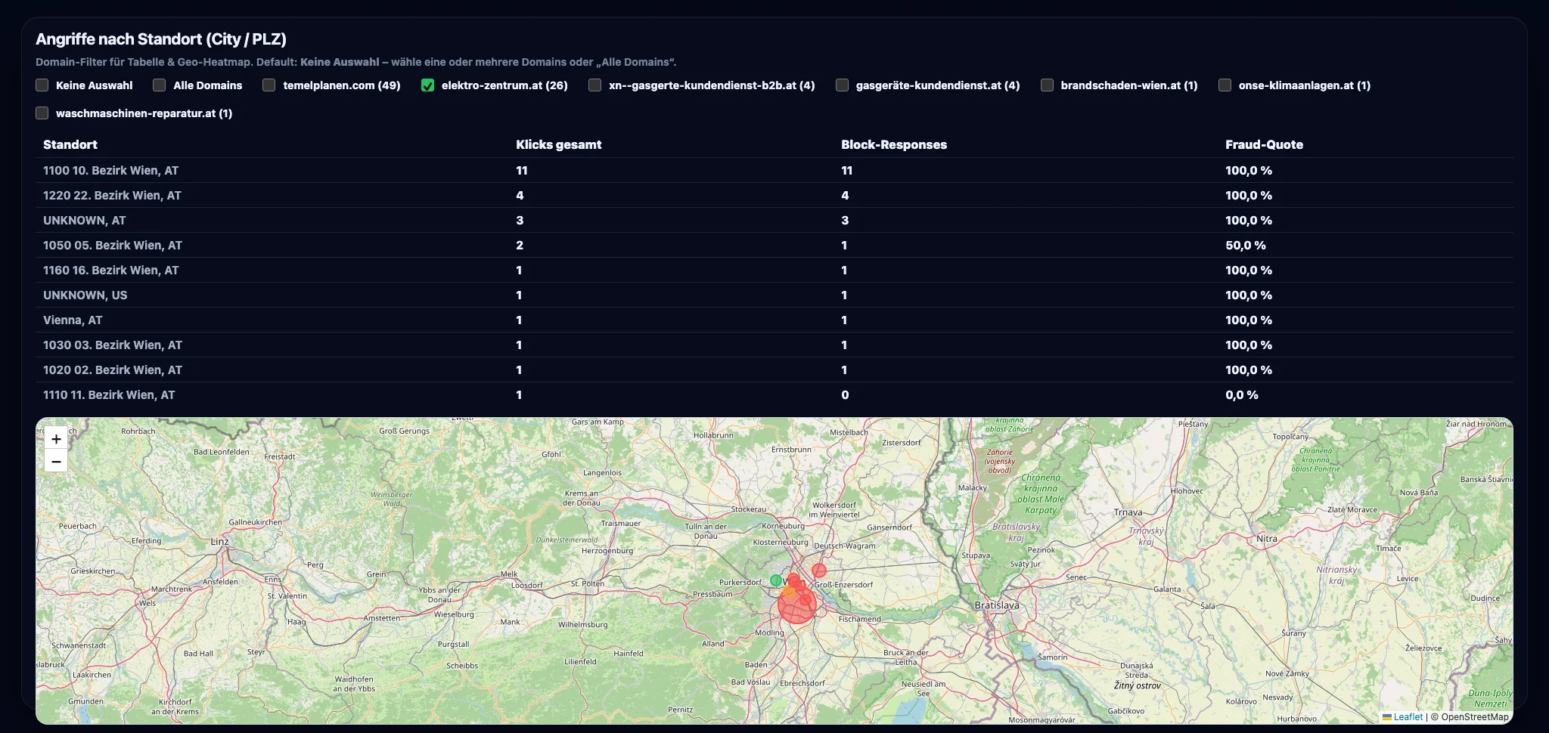The width and height of the screenshot is (1549, 733).
Task: Click the Fraud-Quote column header
Action: tap(1264, 144)
